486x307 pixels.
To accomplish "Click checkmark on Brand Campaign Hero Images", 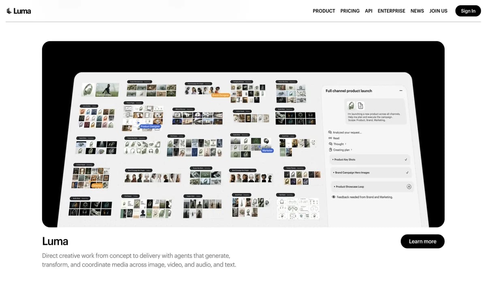I will click(x=407, y=172).
